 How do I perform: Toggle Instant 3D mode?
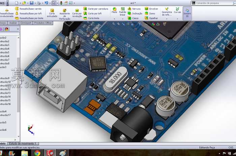click(x=187, y=13)
